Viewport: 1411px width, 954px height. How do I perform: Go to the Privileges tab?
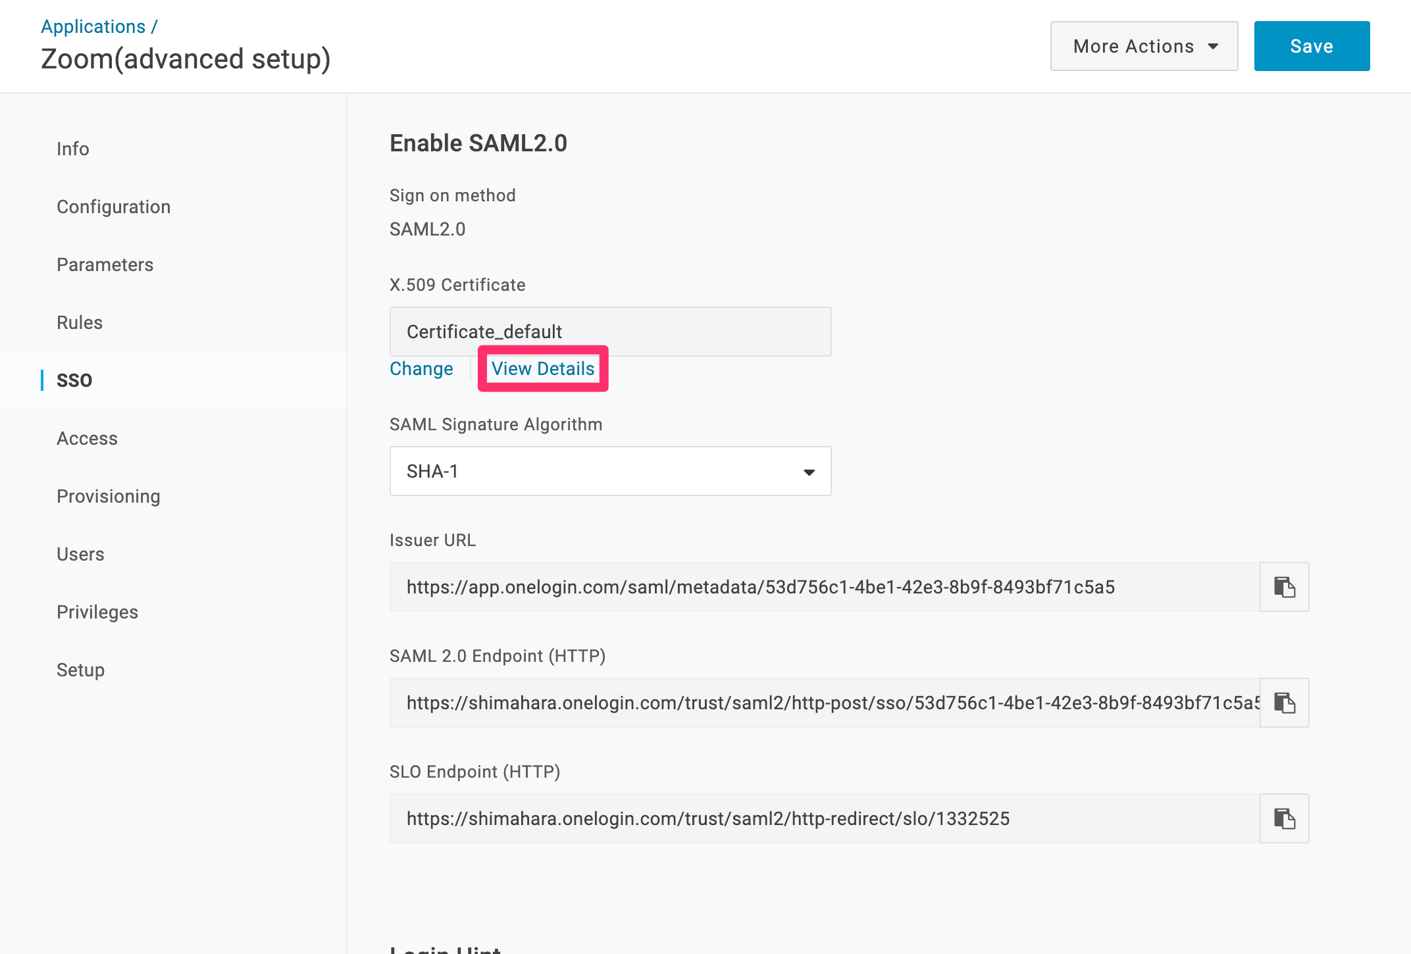(x=97, y=612)
